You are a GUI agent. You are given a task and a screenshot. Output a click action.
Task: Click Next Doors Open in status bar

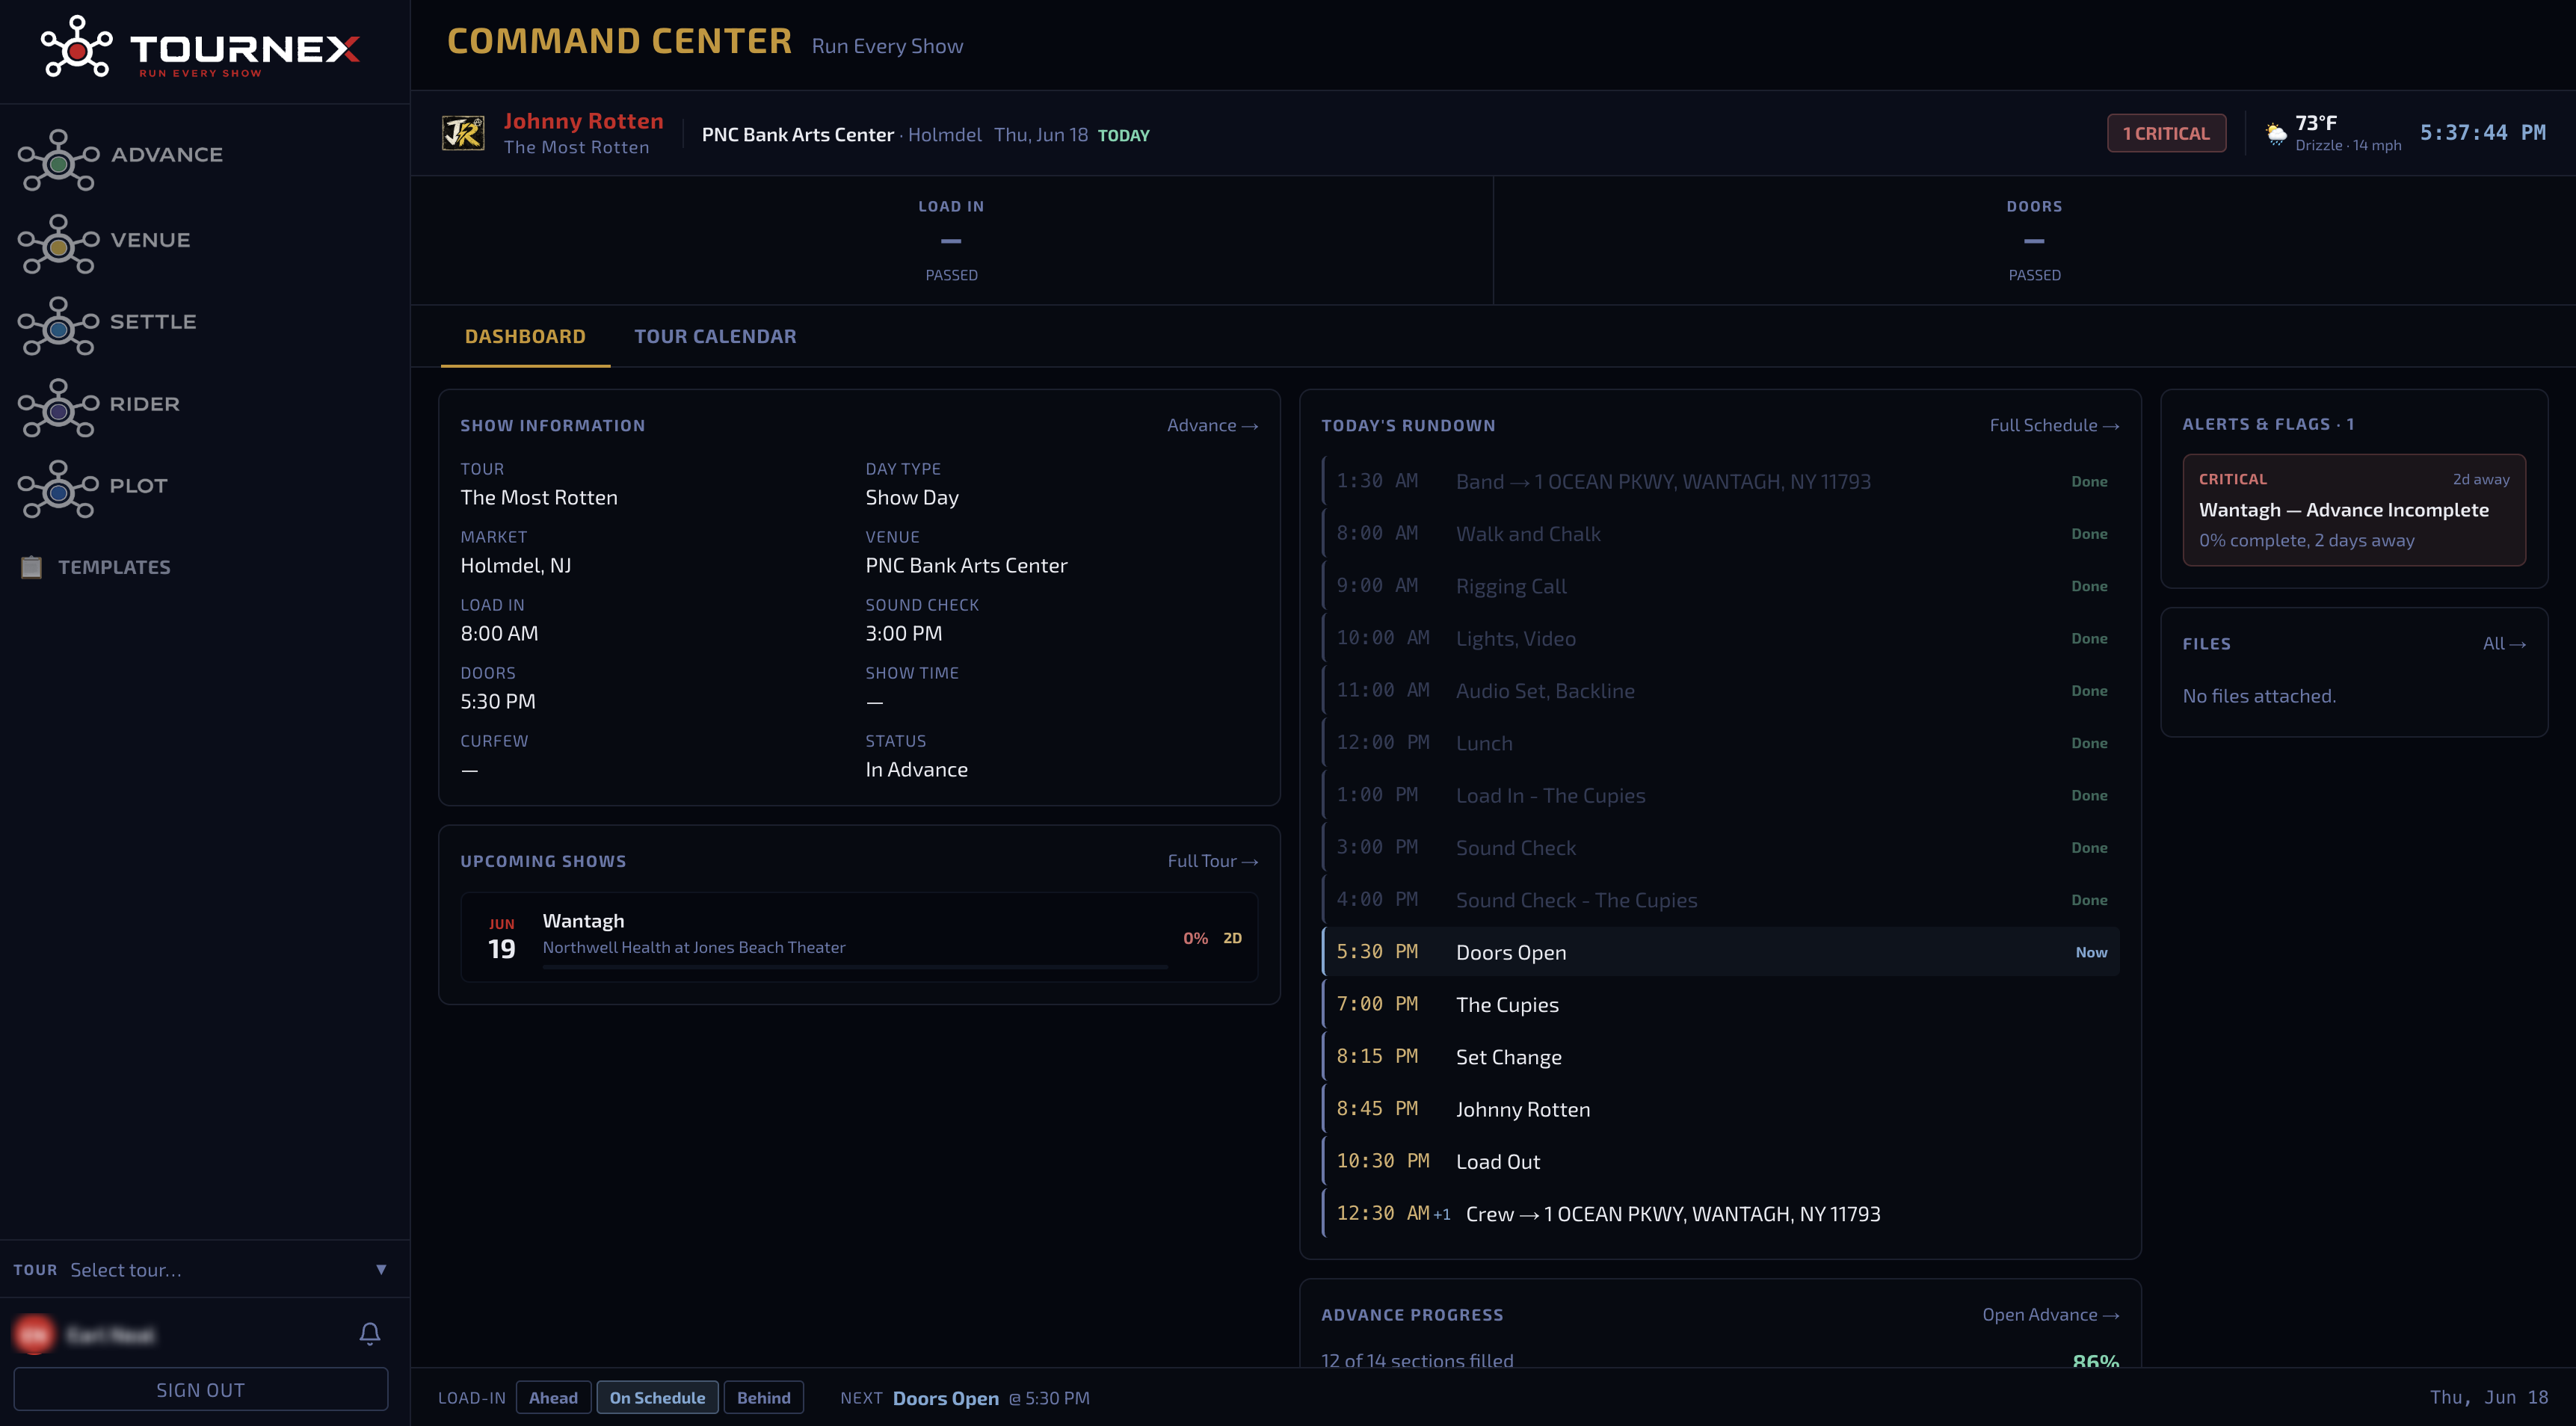point(965,1398)
